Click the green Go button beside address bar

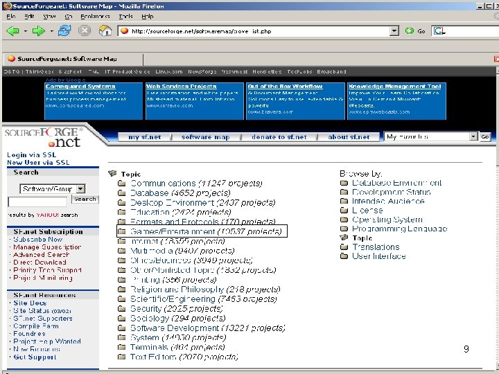pos(415,31)
